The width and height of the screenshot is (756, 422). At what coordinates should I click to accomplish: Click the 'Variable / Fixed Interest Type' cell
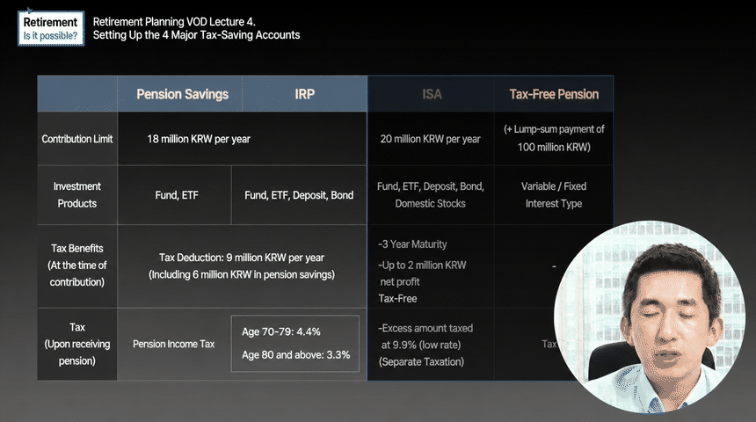554,195
